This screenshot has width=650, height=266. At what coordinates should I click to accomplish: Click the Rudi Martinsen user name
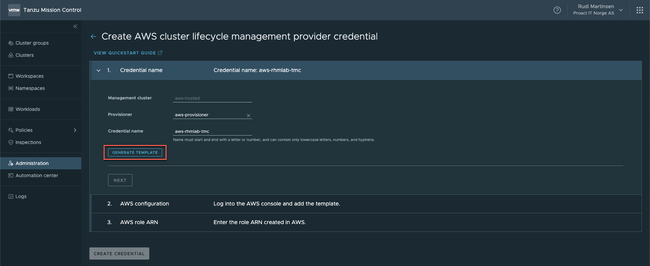click(x=596, y=6)
